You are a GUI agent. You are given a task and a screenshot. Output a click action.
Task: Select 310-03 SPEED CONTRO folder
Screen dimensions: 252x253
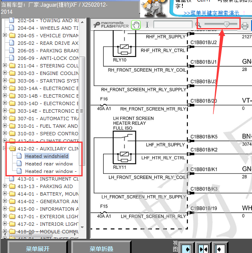pos(48,134)
